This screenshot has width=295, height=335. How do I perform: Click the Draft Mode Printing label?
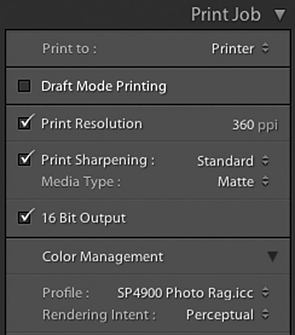pyautogui.click(x=104, y=87)
